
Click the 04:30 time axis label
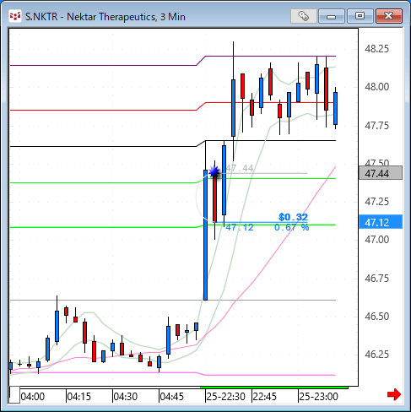pyautogui.click(x=126, y=397)
